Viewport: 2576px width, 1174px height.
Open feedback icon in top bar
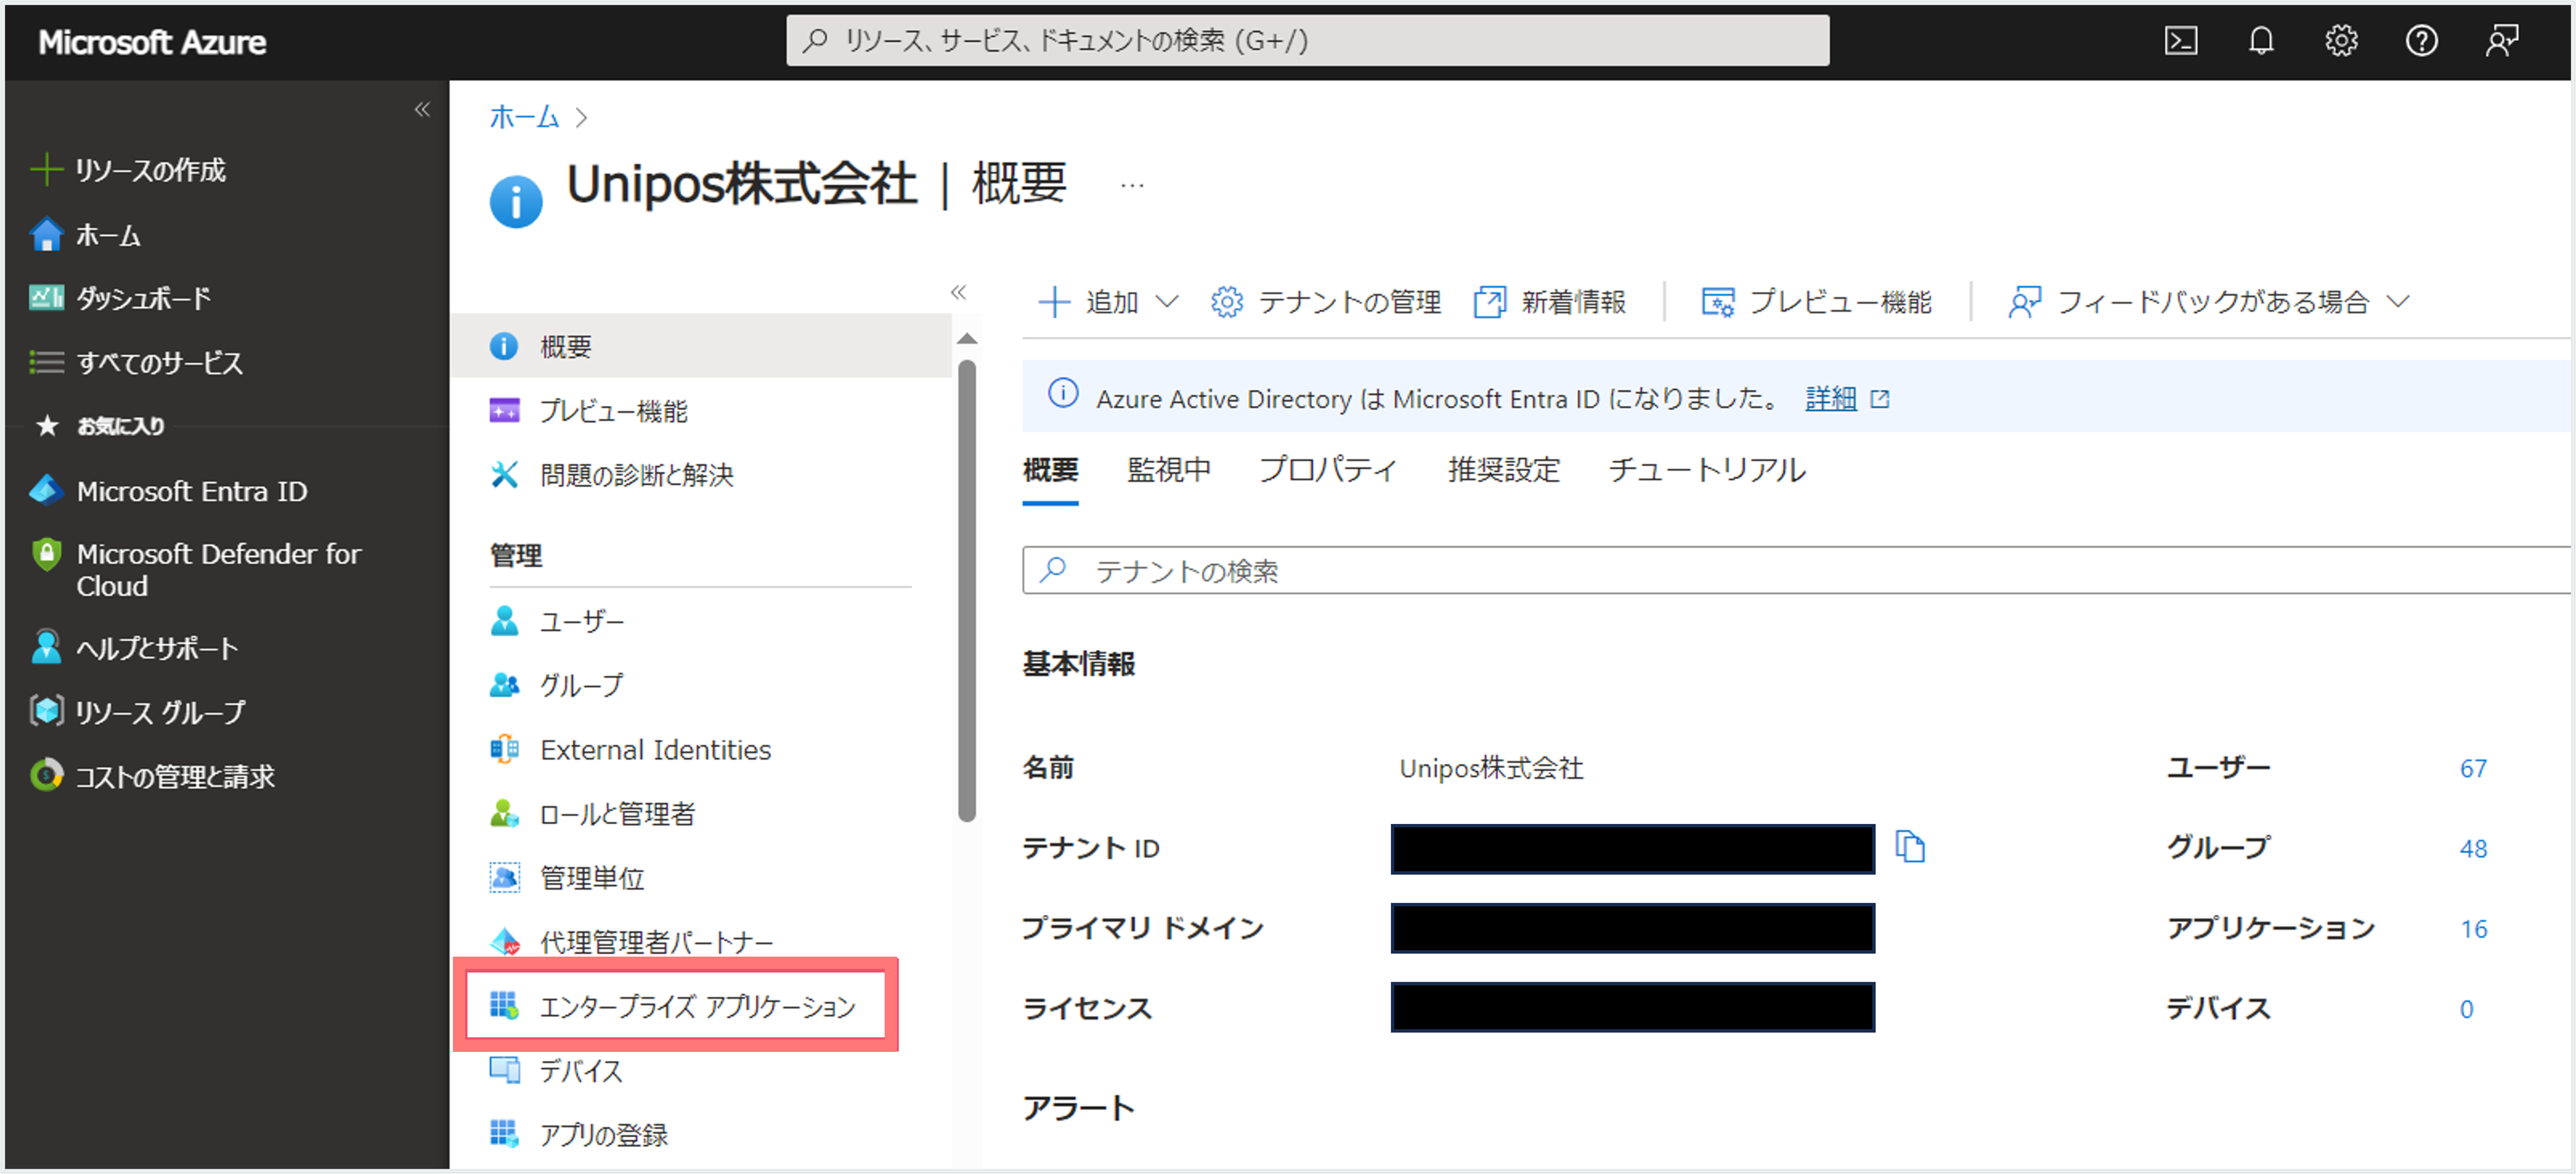tap(2502, 41)
